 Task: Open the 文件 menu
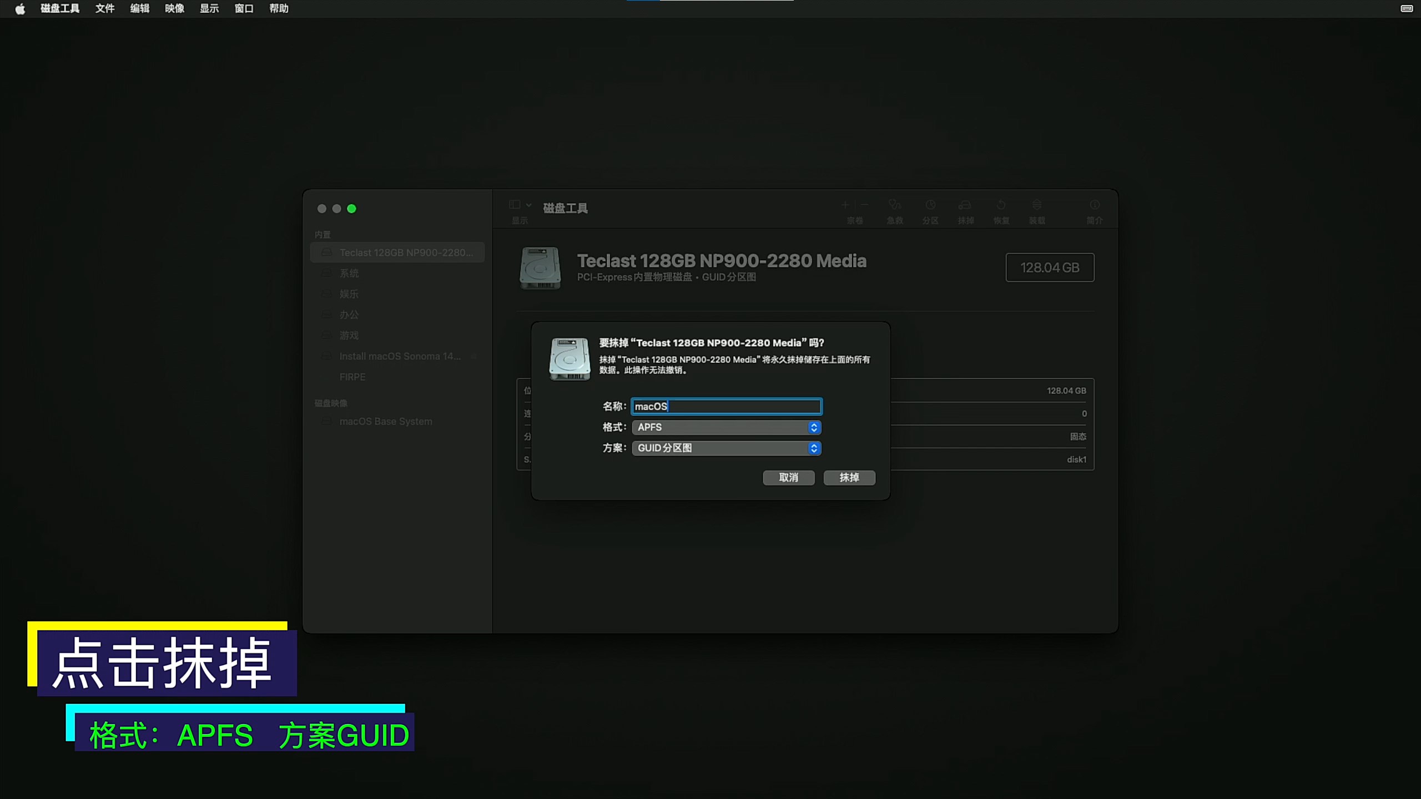pyautogui.click(x=104, y=8)
